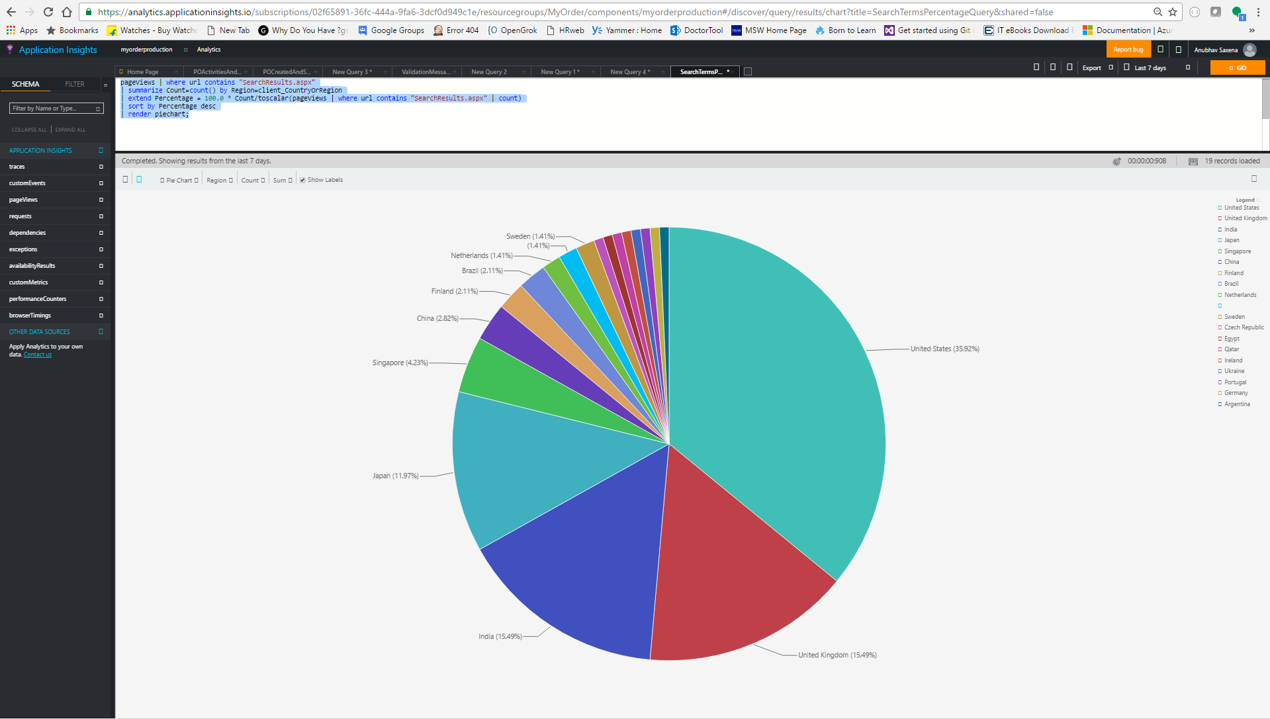Click EXPAND ALL link
This screenshot has height=719, width=1270.
tap(70, 130)
